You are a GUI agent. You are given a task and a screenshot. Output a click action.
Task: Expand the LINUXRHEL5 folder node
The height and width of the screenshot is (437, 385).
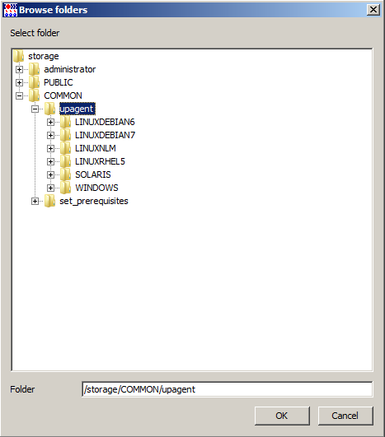[x=50, y=161]
